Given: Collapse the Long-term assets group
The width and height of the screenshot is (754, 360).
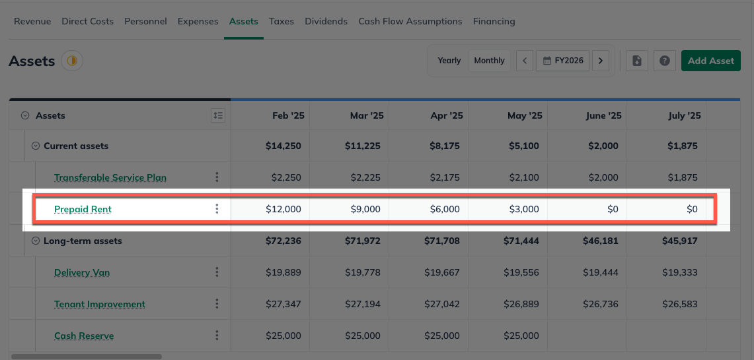Looking at the screenshot, I should (x=36, y=241).
